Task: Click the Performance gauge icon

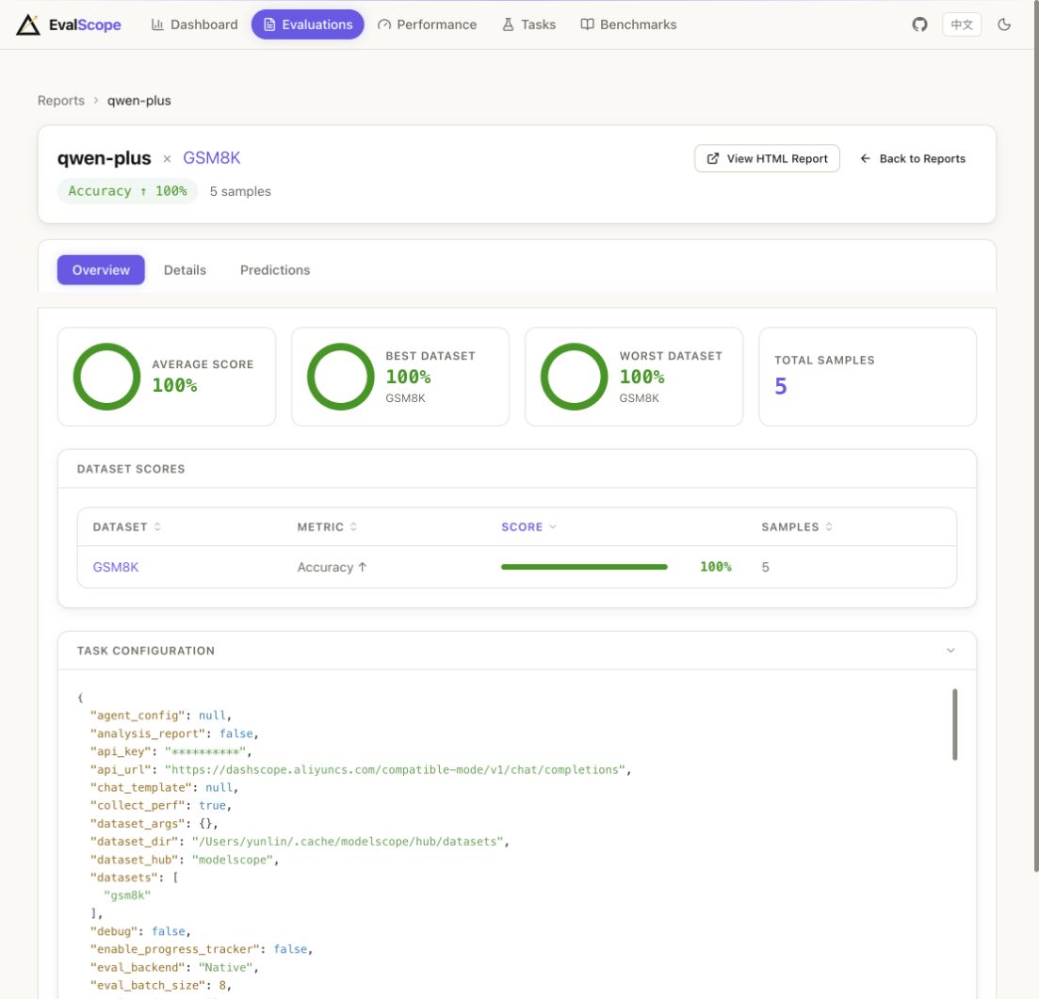Action: point(383,24)
